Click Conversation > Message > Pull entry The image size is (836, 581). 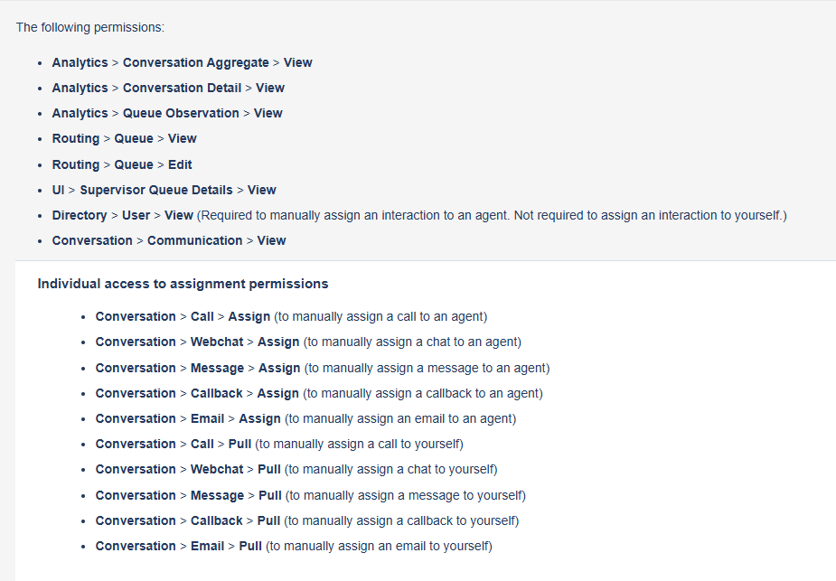coord(188,495)
